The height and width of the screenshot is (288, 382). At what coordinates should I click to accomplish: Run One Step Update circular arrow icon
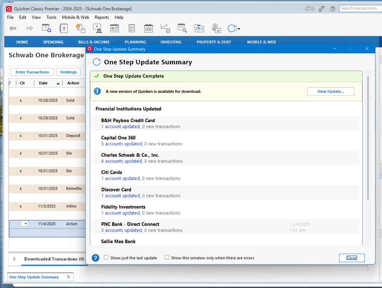pyautogui.click(x=232, y=28)
